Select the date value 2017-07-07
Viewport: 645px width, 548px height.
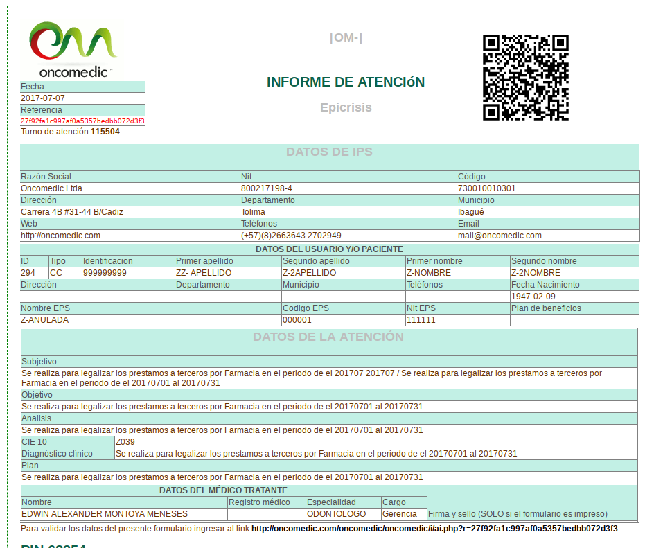(43, 98)
